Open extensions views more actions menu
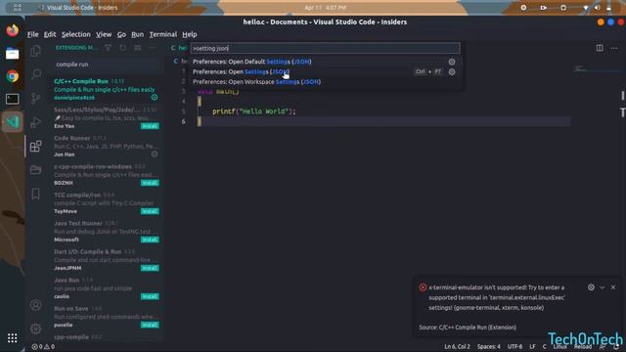This screenshot has height=352, width=626. pos(153,48)
